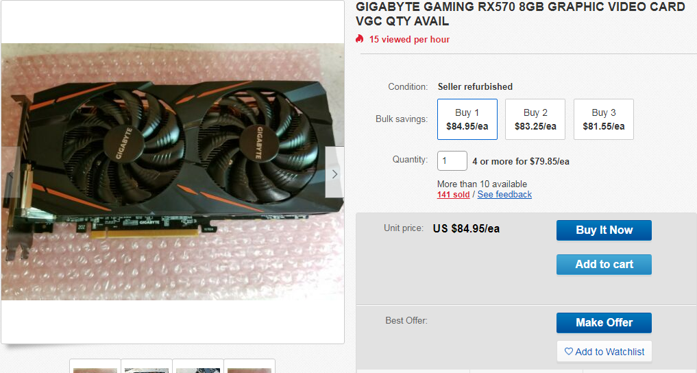Image resolution: width=697 pixels, height=373 pixels.
Task: Open the 141 sold link
Action: 454,194
